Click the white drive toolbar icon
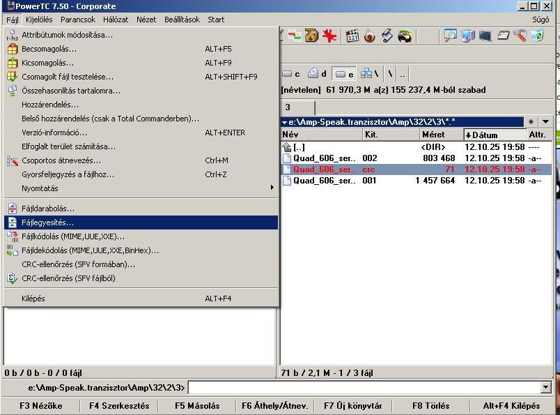 503,36
